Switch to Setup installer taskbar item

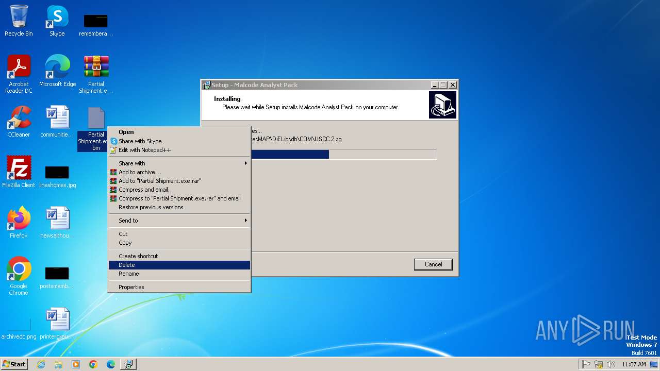128,364
